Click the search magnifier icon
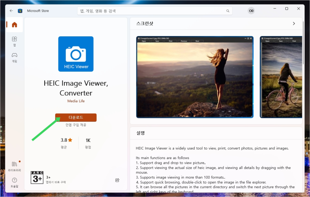Screen dimensions: 310x197 coord(228,11)
